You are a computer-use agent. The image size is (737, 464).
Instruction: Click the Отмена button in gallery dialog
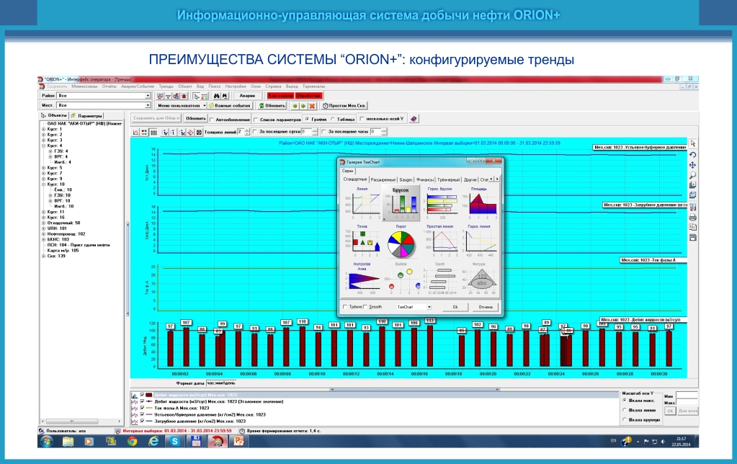click(486, 307)
